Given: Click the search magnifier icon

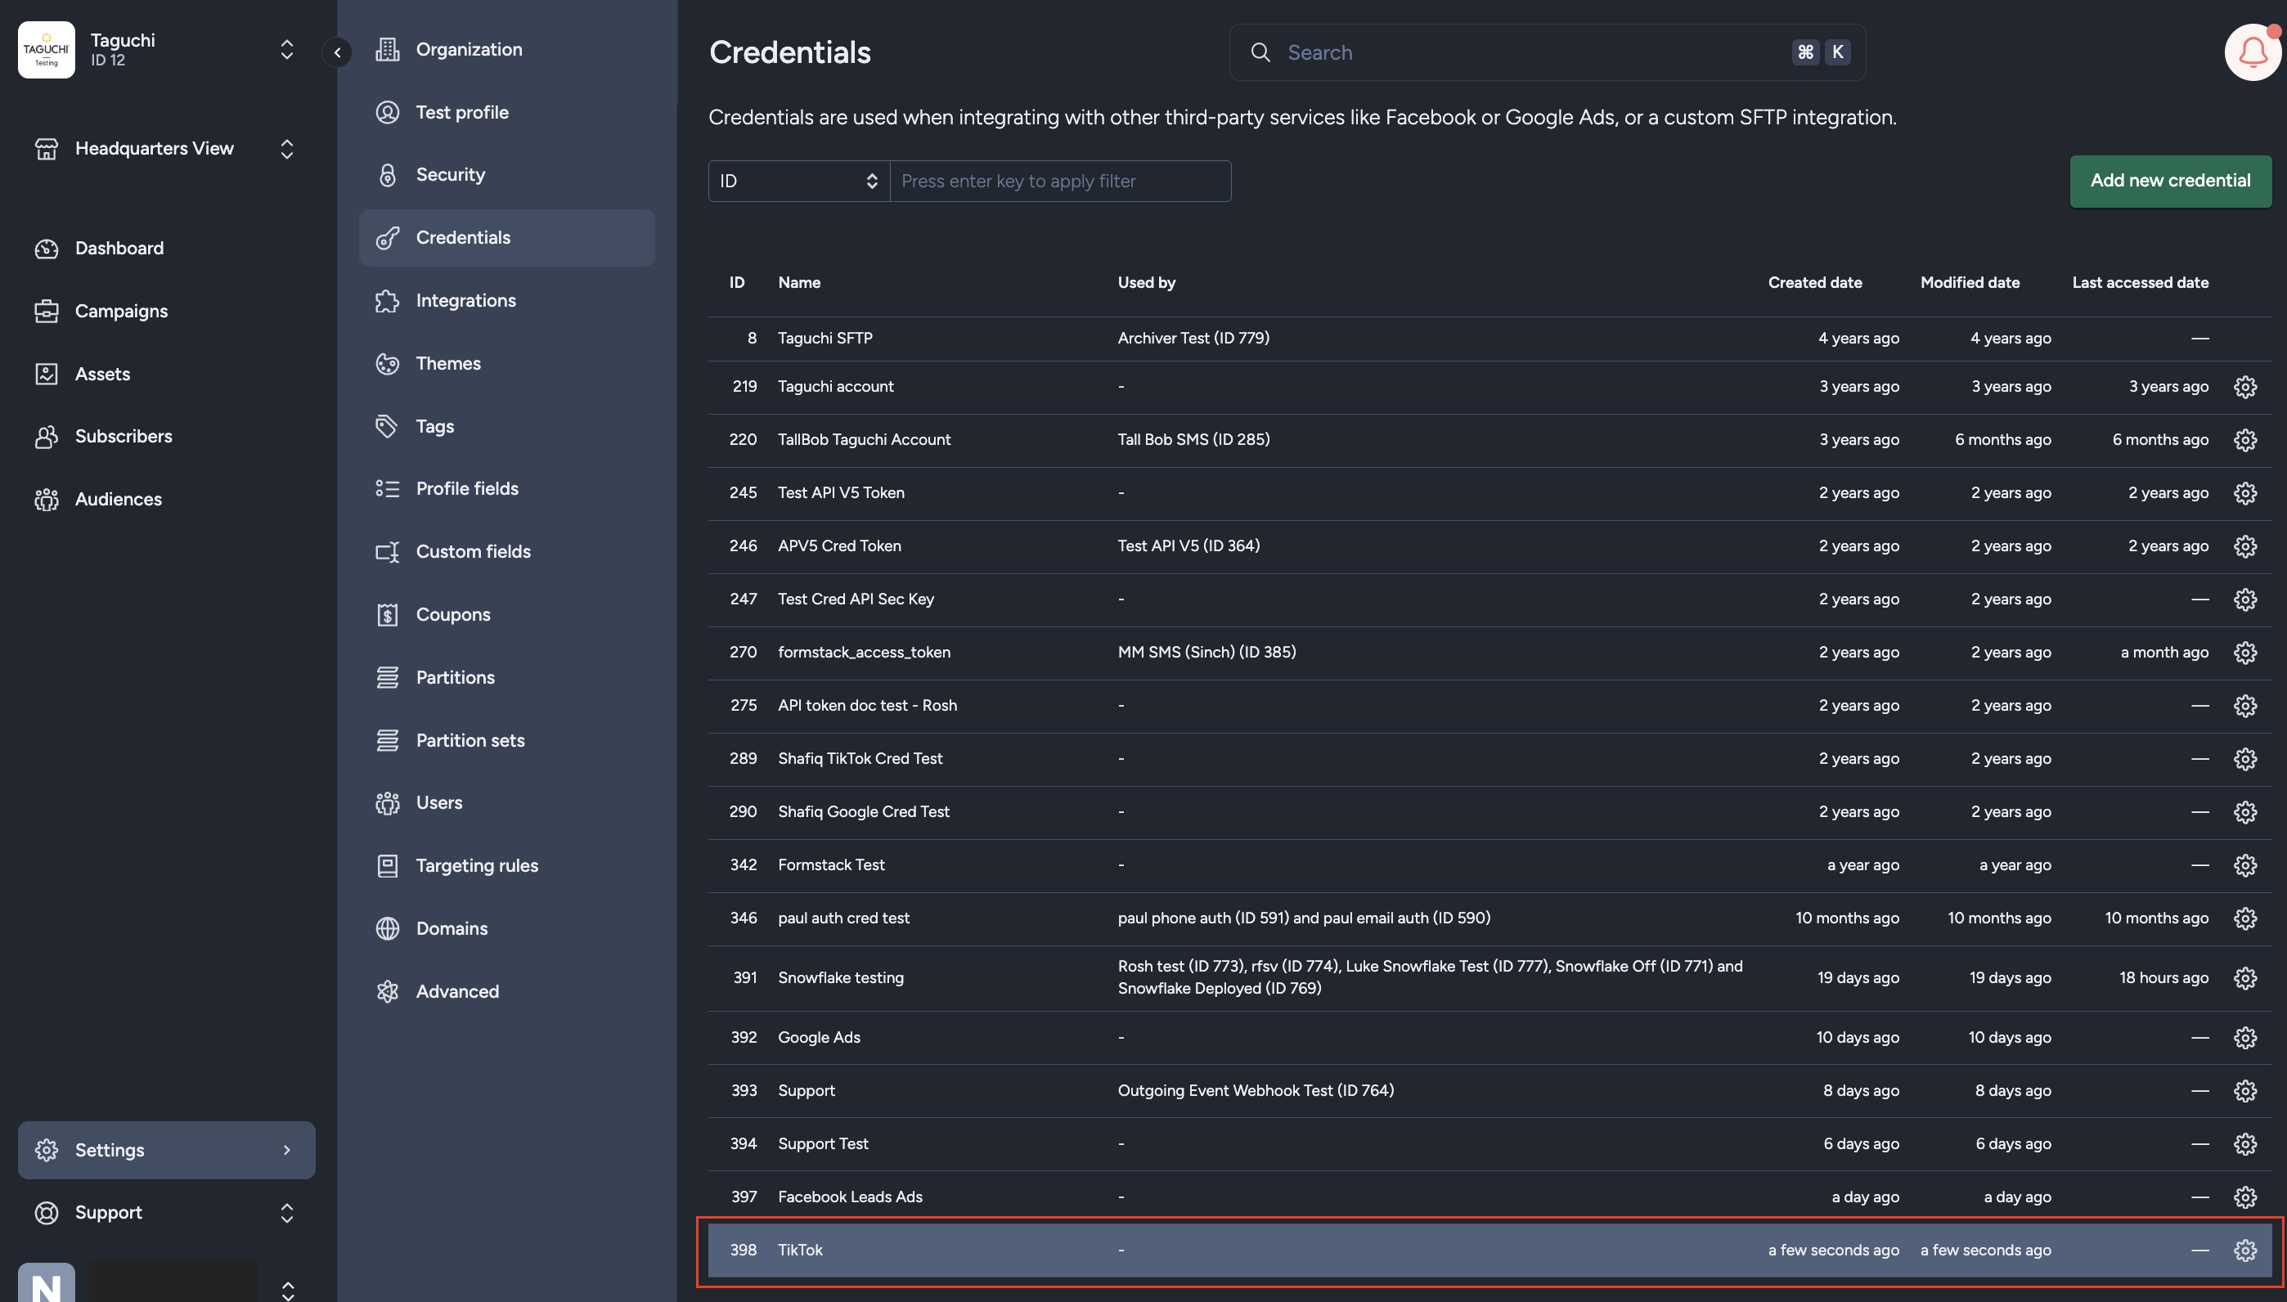Looking at the screenshot, I should (1260, 52).
